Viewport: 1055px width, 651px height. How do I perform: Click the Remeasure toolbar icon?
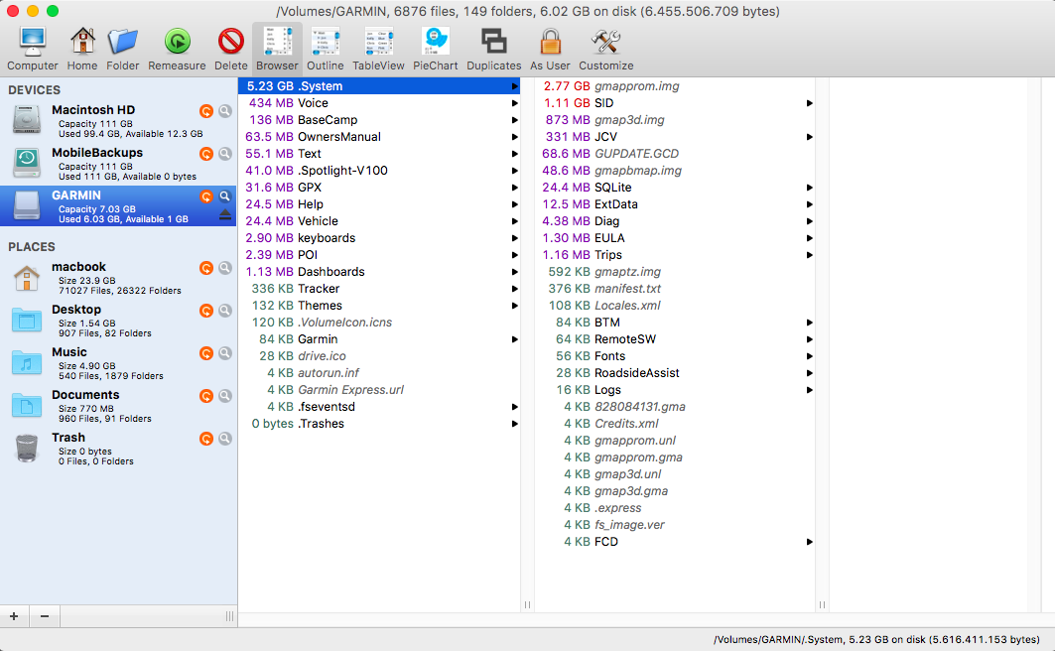click(177, 43)
